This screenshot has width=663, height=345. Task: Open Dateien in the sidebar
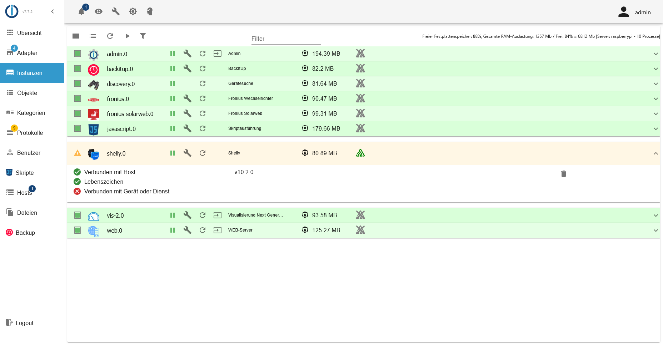[32, 213]
